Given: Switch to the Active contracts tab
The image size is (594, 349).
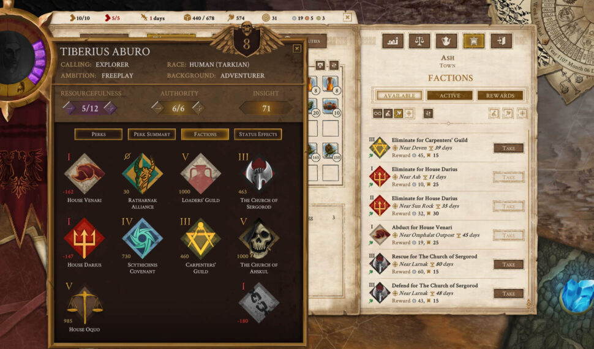Looking at the screenshot, I should tap(449, 96).
